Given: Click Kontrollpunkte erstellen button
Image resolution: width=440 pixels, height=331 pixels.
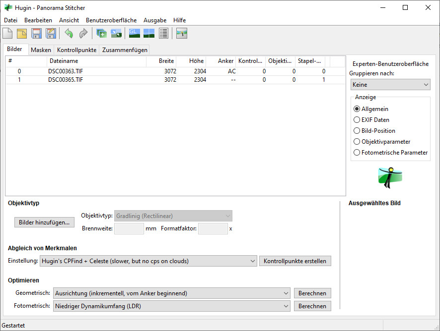Looking at the screenshot, I should (295, 261).
